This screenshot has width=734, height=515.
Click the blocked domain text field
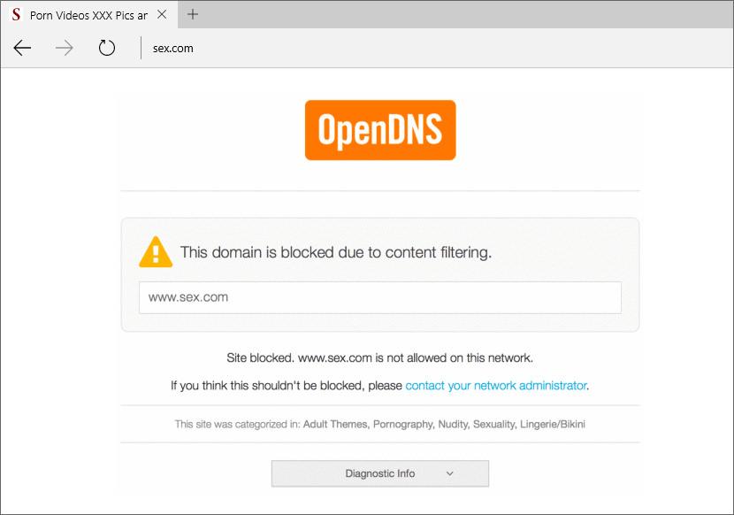point(380,297)
